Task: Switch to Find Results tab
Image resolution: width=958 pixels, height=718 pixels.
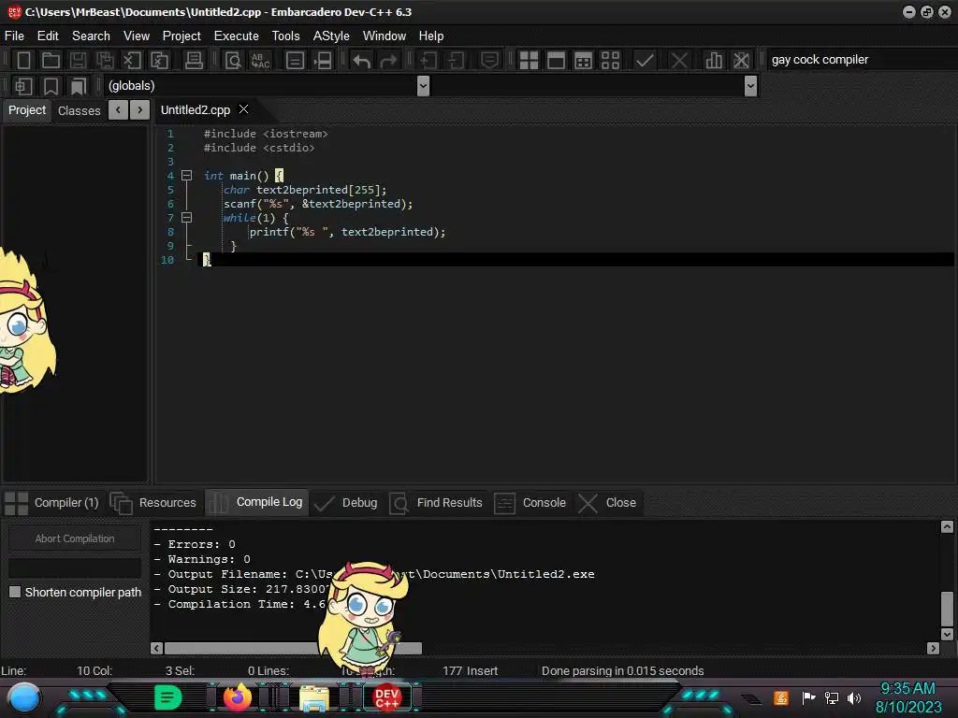Action: click(436, 502)
